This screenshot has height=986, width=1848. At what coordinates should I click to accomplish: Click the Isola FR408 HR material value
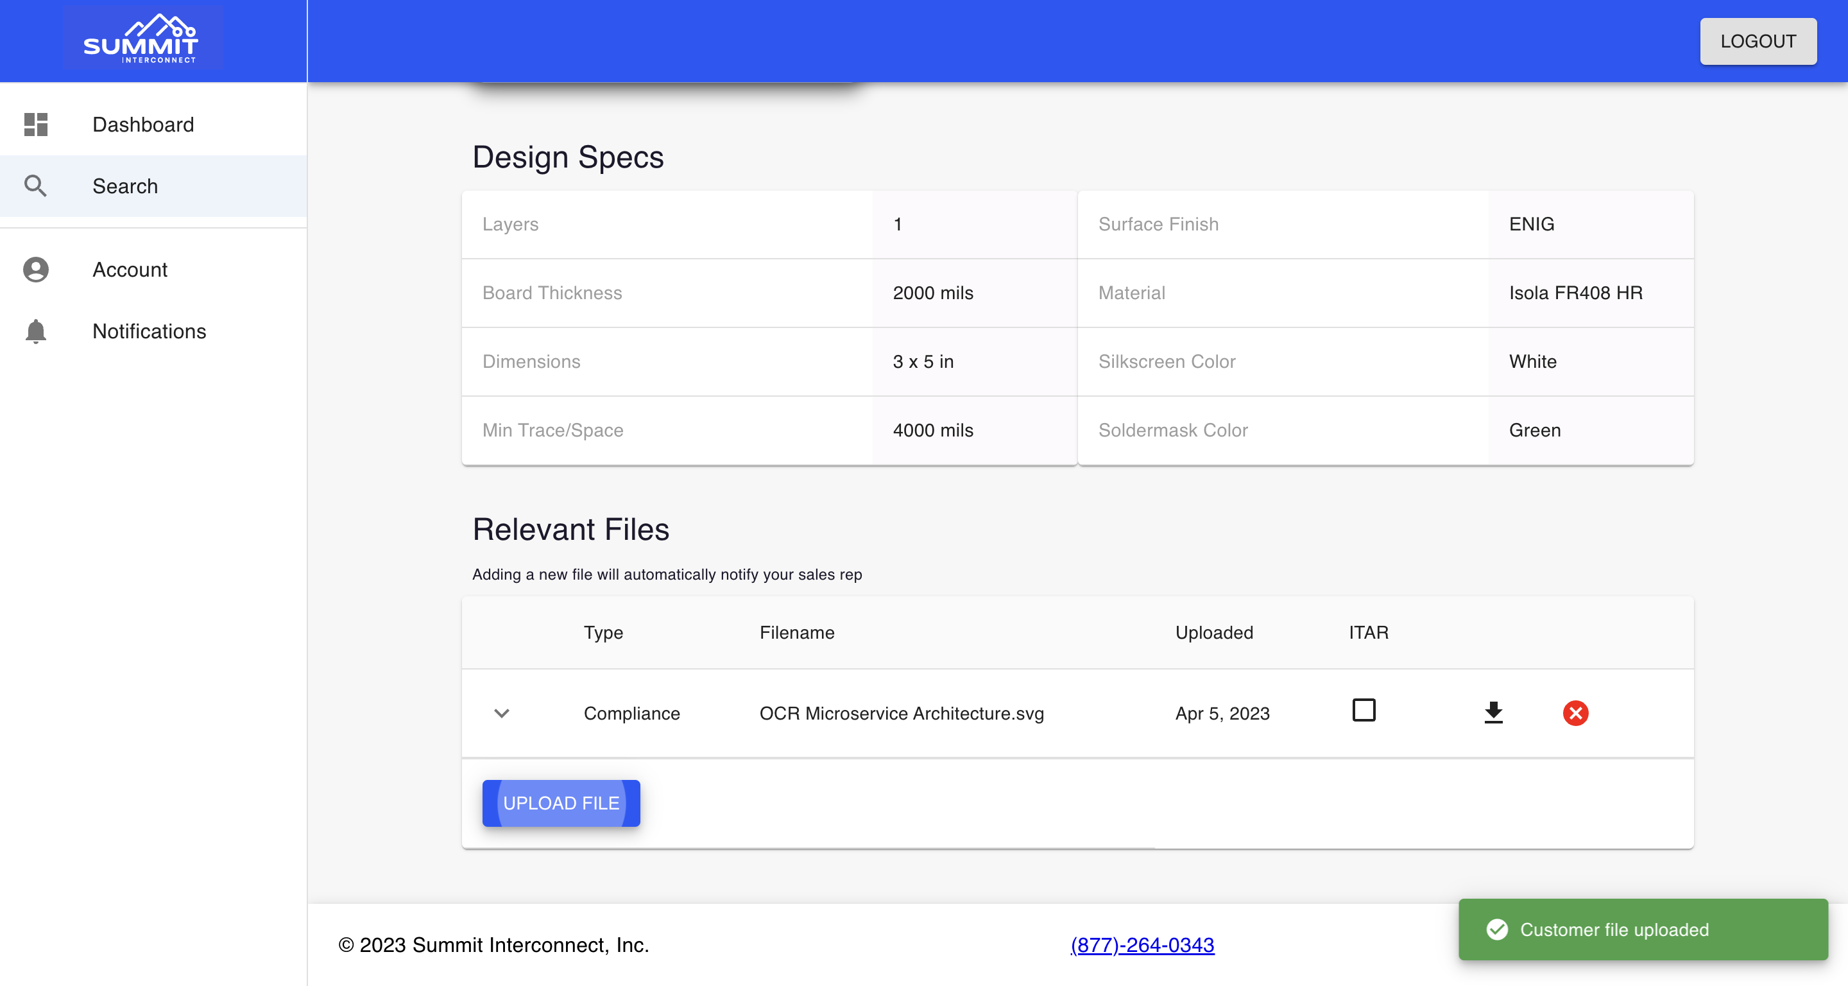(x=1575, y=293)
